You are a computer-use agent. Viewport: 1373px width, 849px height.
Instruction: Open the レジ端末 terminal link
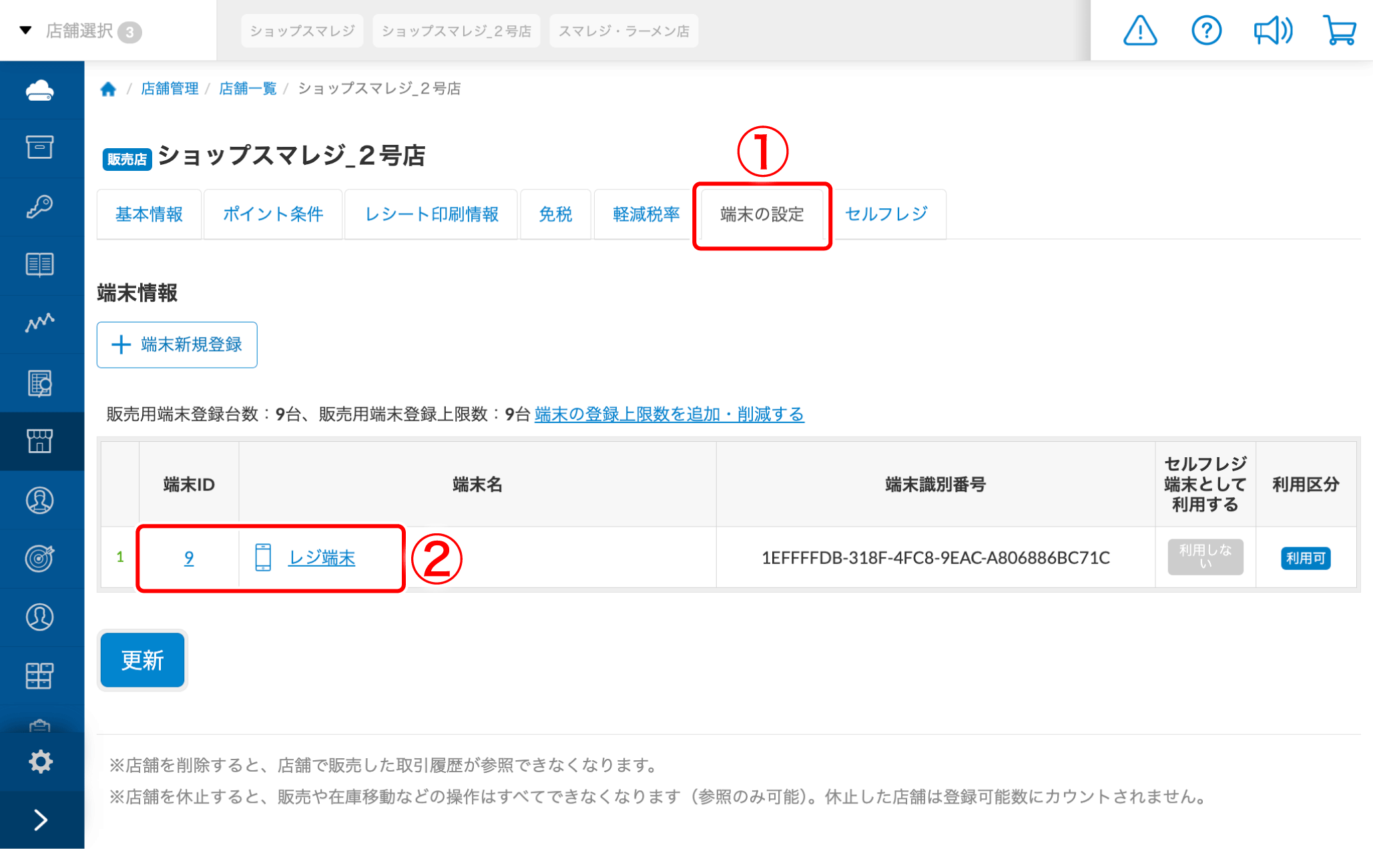pyautogui.click(x=322, y=557)
